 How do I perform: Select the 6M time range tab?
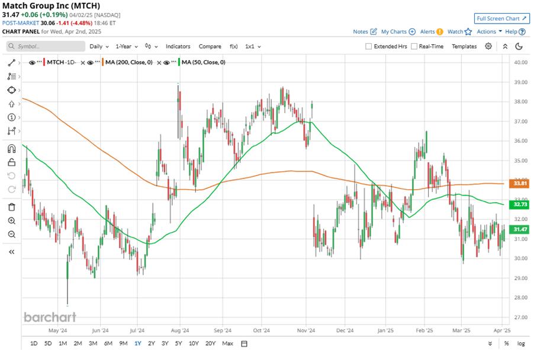click(108, 343)
